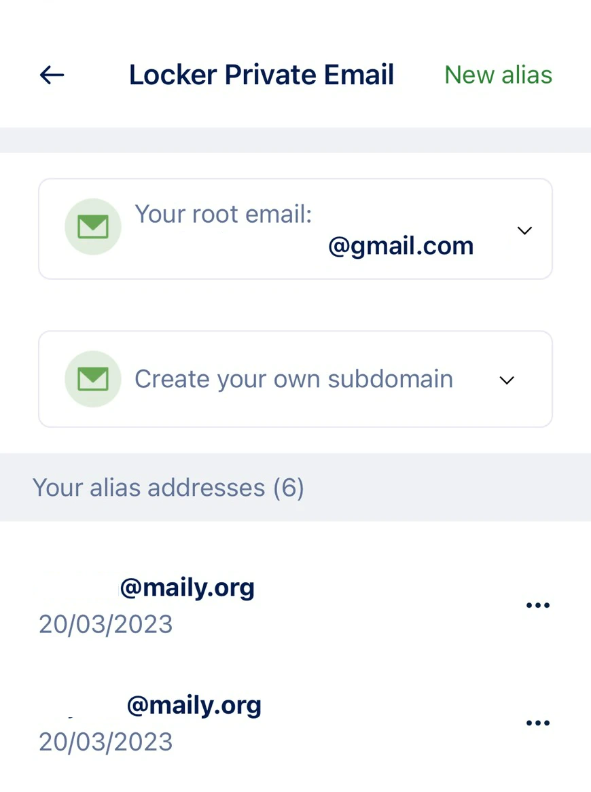Click the envelope icon for subdomain section
The height and width of the screenshot is (792, 591).
[93, 379]
